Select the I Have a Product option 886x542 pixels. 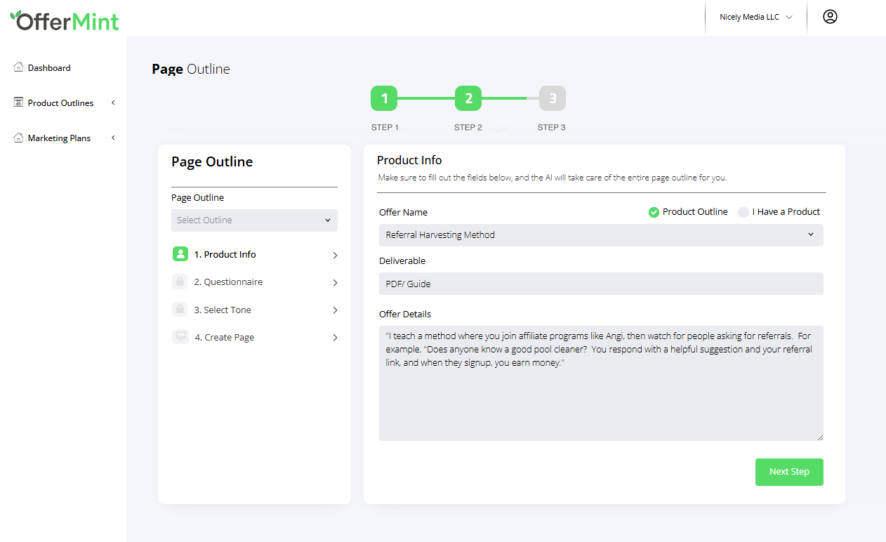pyautogui.click(x=743, y=212)
